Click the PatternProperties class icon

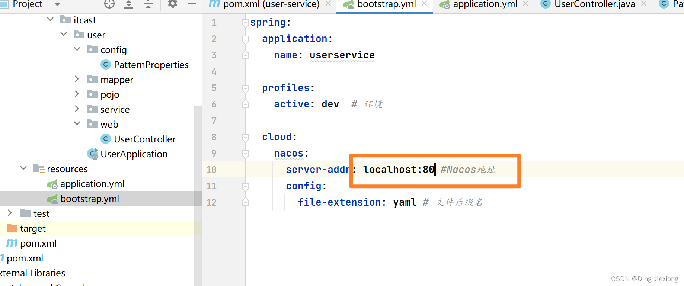(106, 65)
